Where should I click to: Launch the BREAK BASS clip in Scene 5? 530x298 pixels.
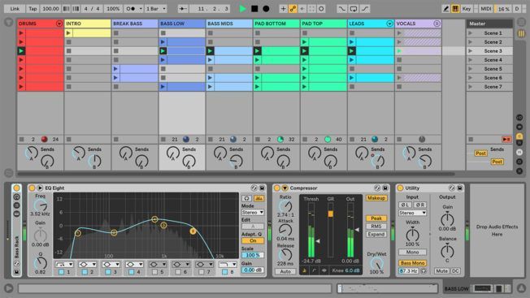115,69
